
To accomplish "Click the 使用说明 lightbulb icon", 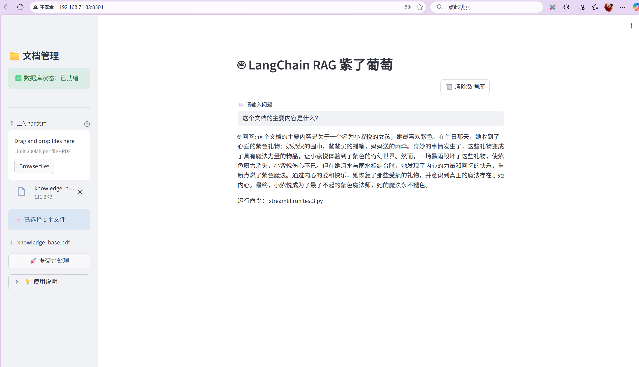I will tap(28, 282).
